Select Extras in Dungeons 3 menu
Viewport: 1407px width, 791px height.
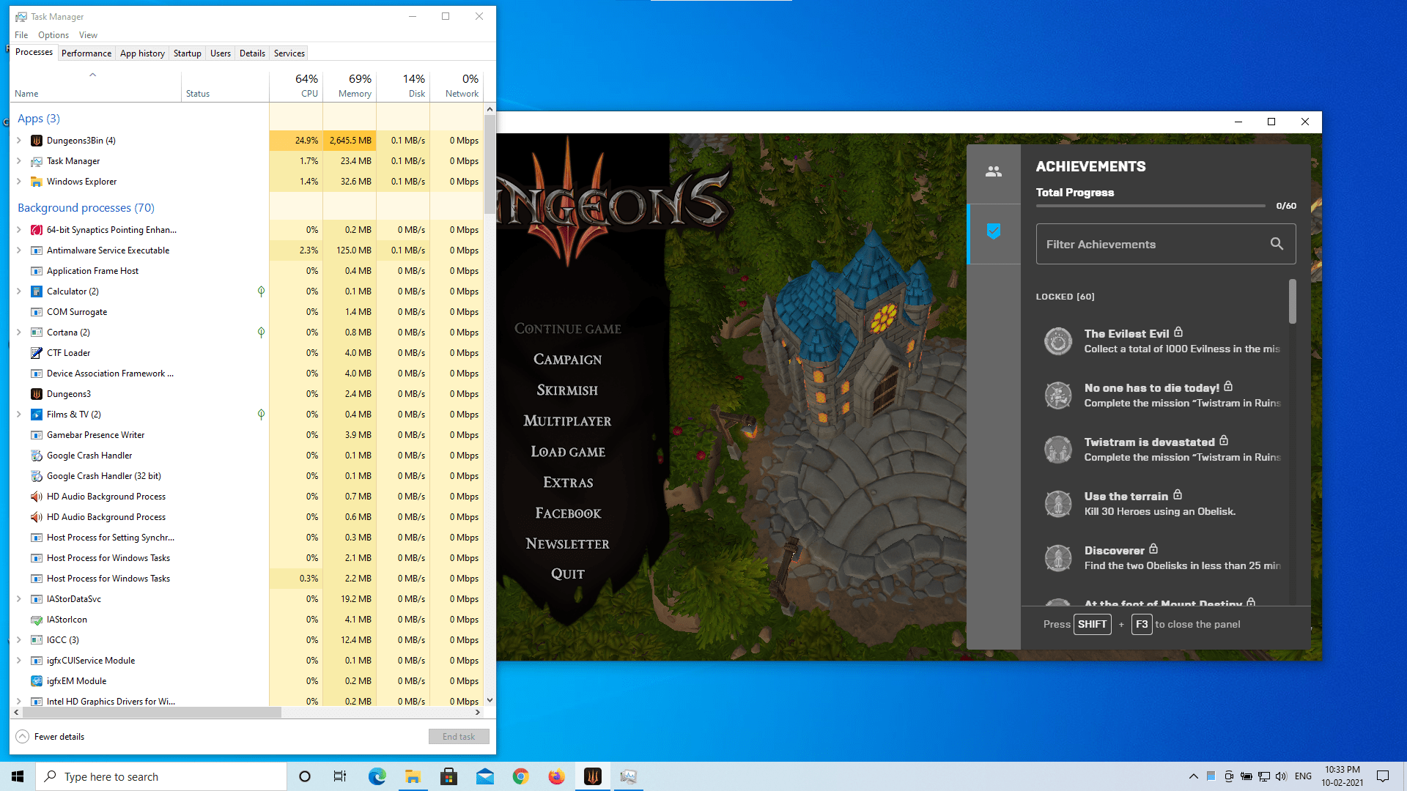(568, 483)
